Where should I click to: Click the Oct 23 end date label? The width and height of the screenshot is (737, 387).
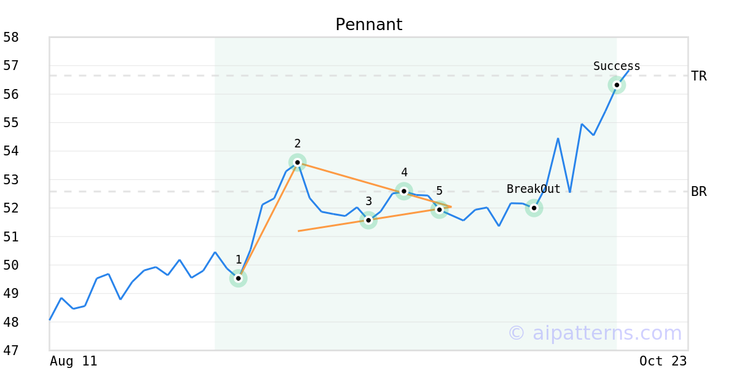pos(663,361)
